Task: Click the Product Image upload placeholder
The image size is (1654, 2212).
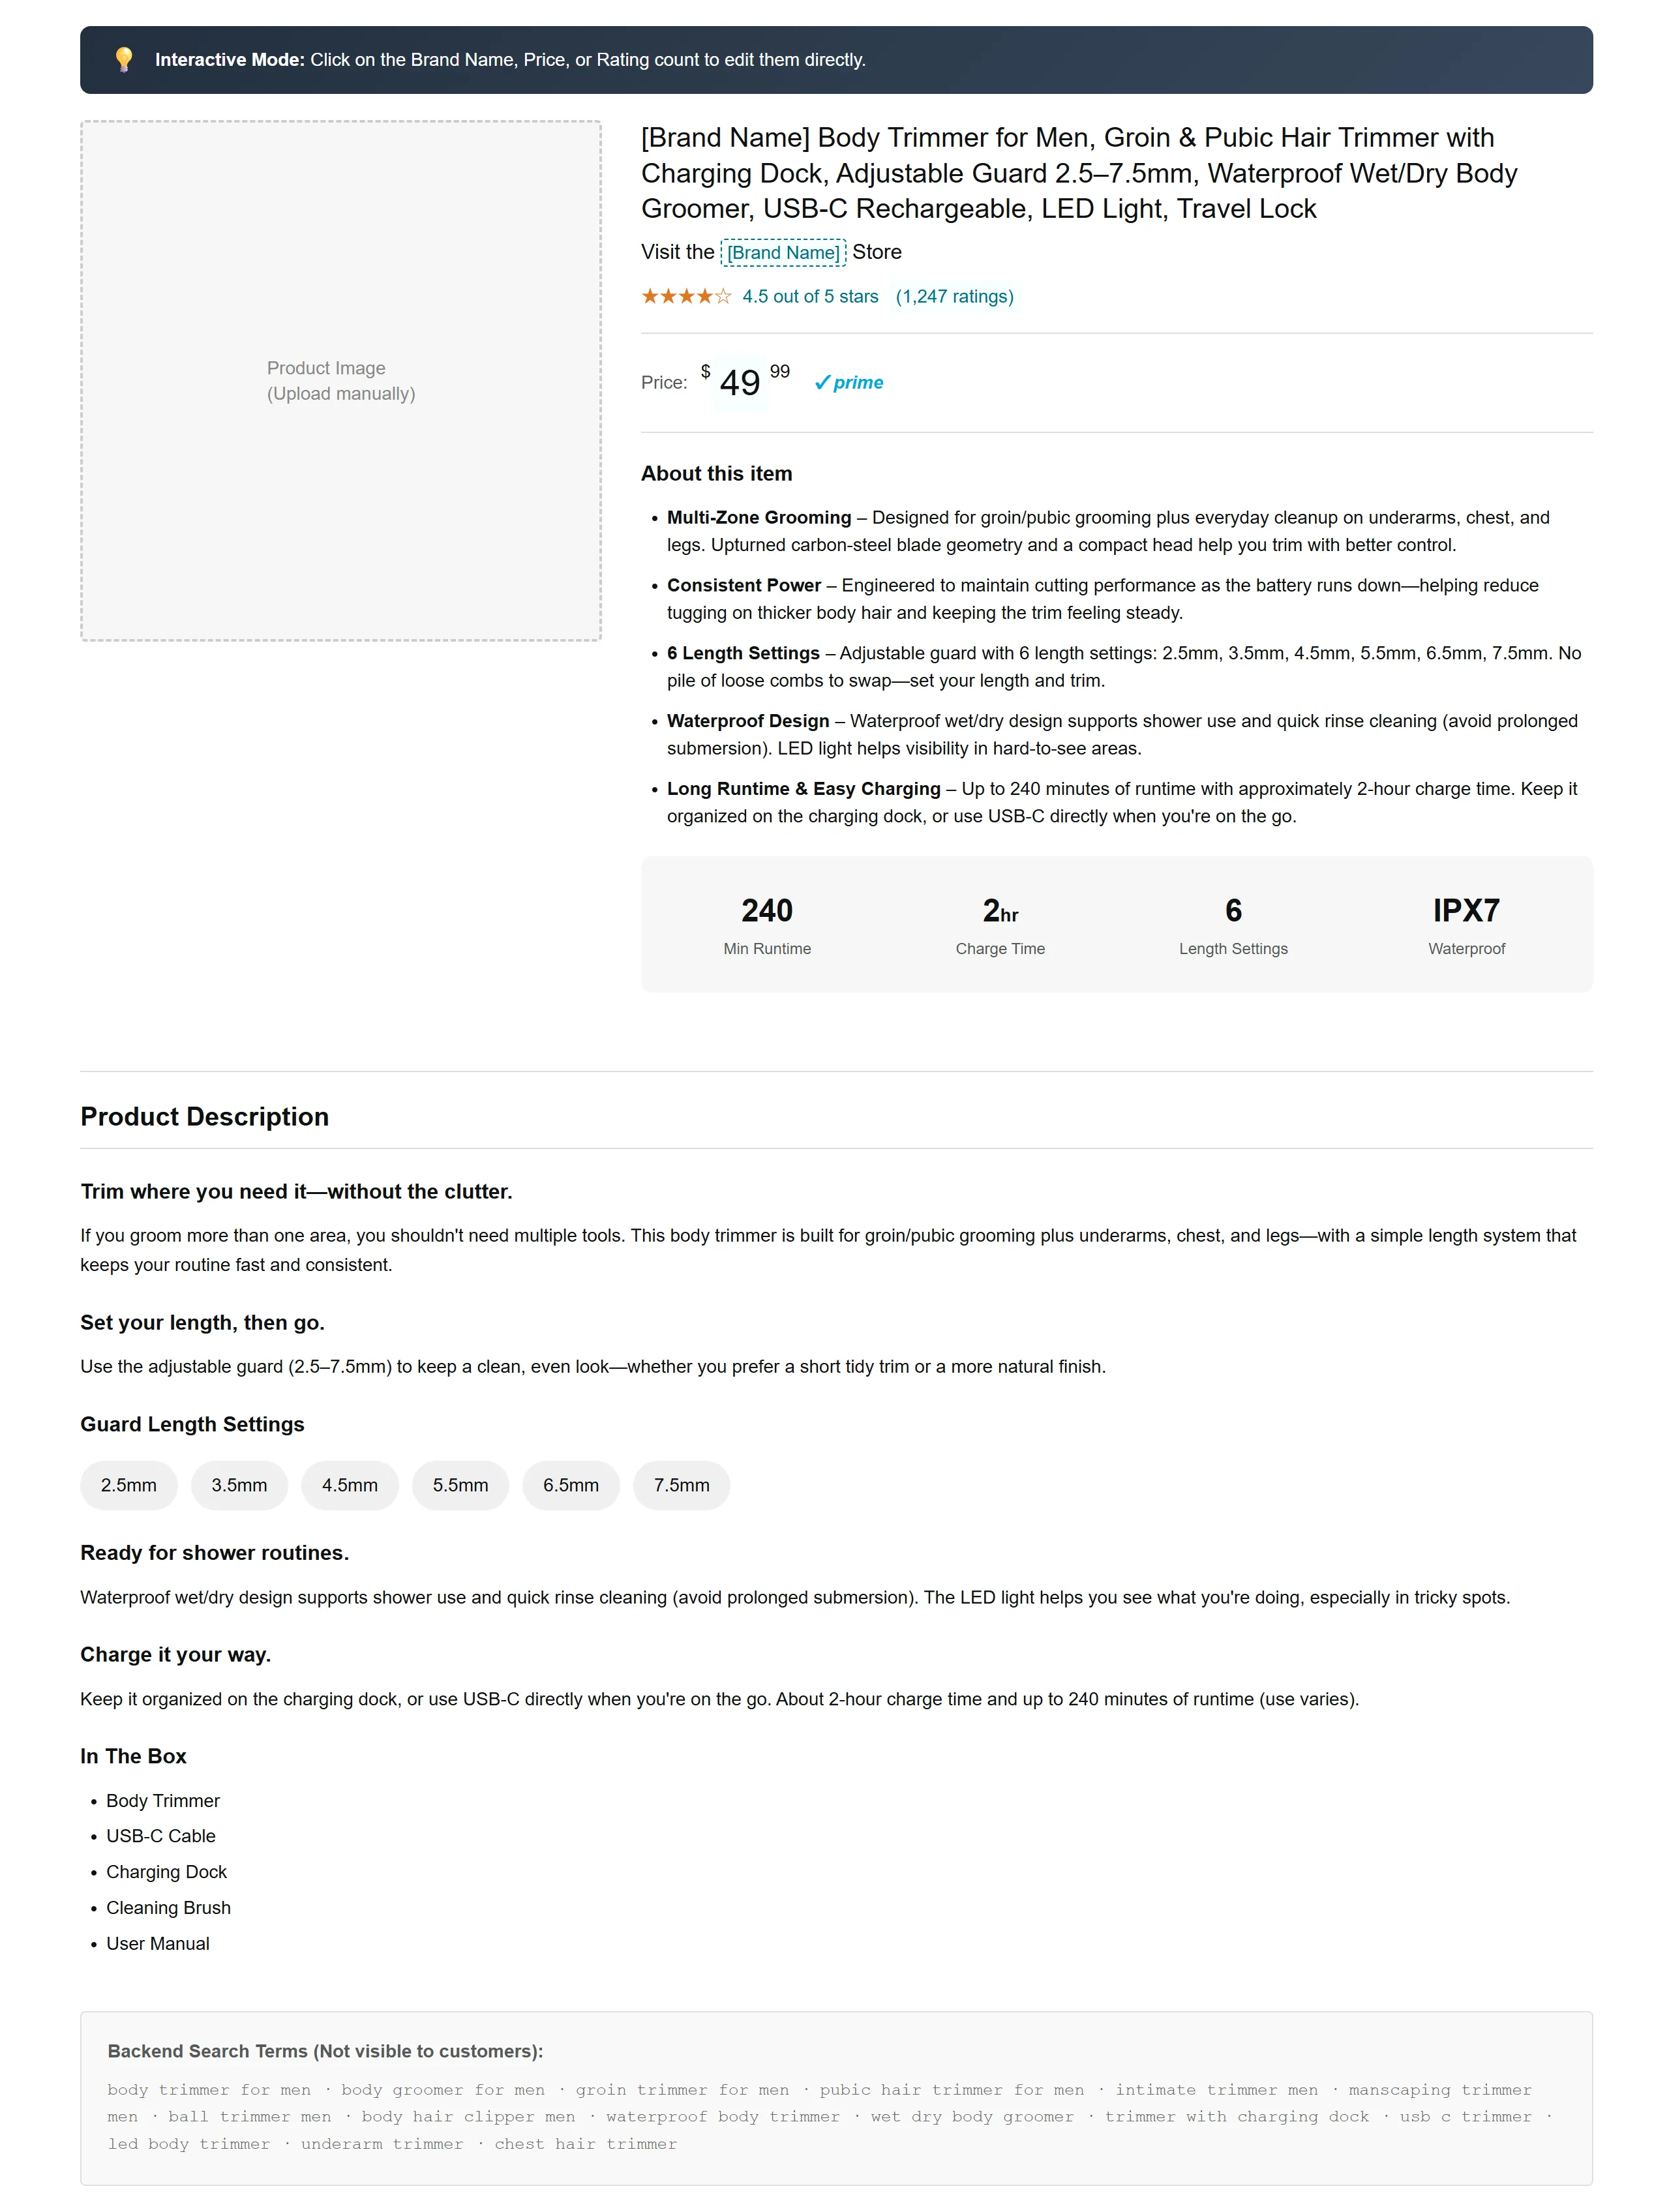Action: coord(341,380)
